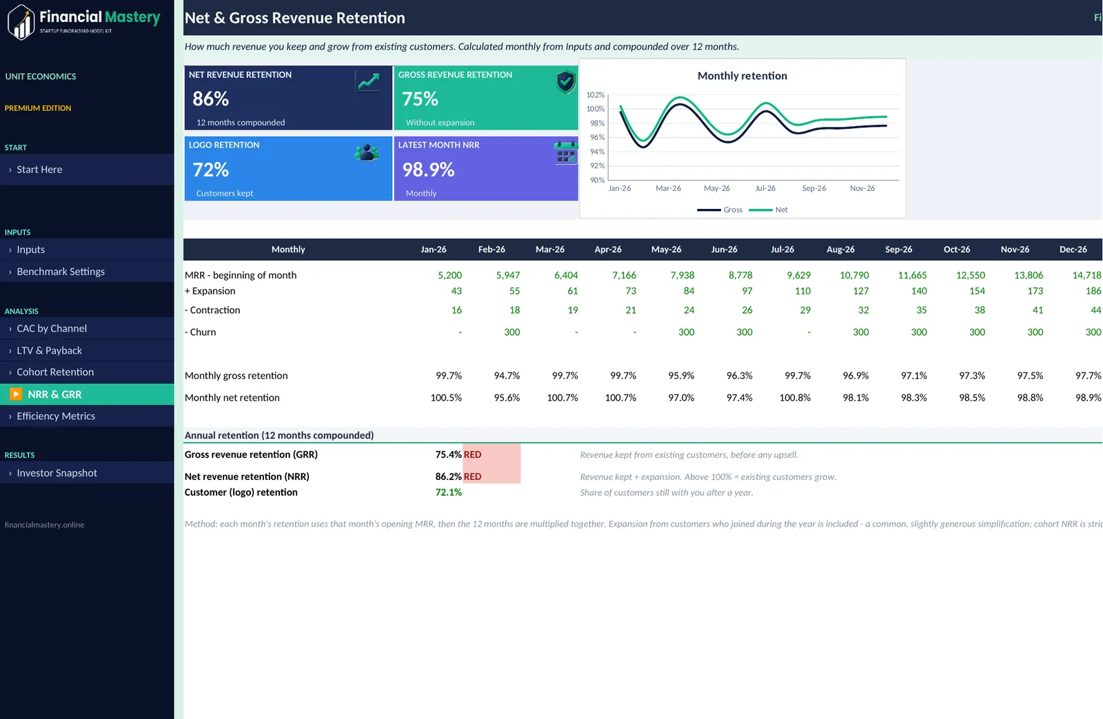Click the Premium Edition label in sidebar
The image size is (1103, 719).
[x=38, y=108]
